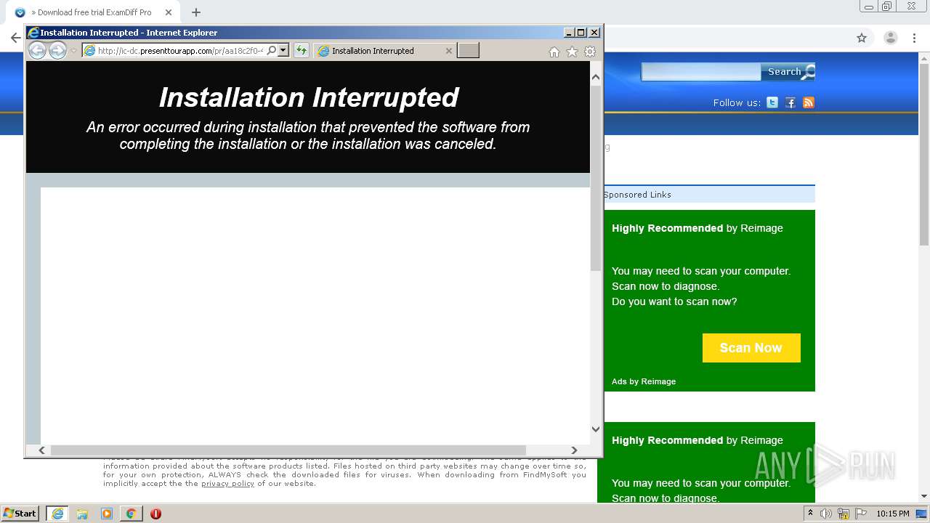The width and height of the screenshot is (930, 523).
Task: Click the Ads by Reimage text in the first ad
Action: pos(644,381)
